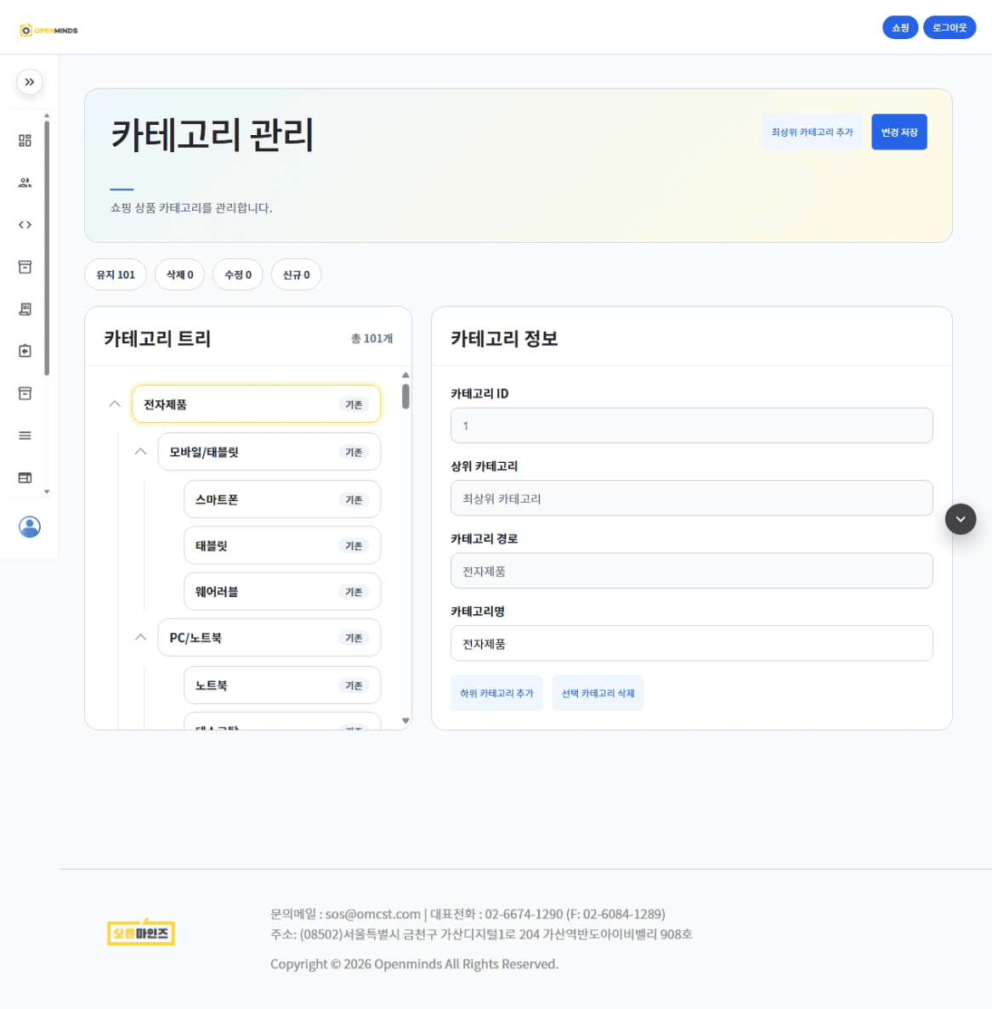
Task: Collapse the PC/노트북 tree node
Action: click(x=140, y=637)
